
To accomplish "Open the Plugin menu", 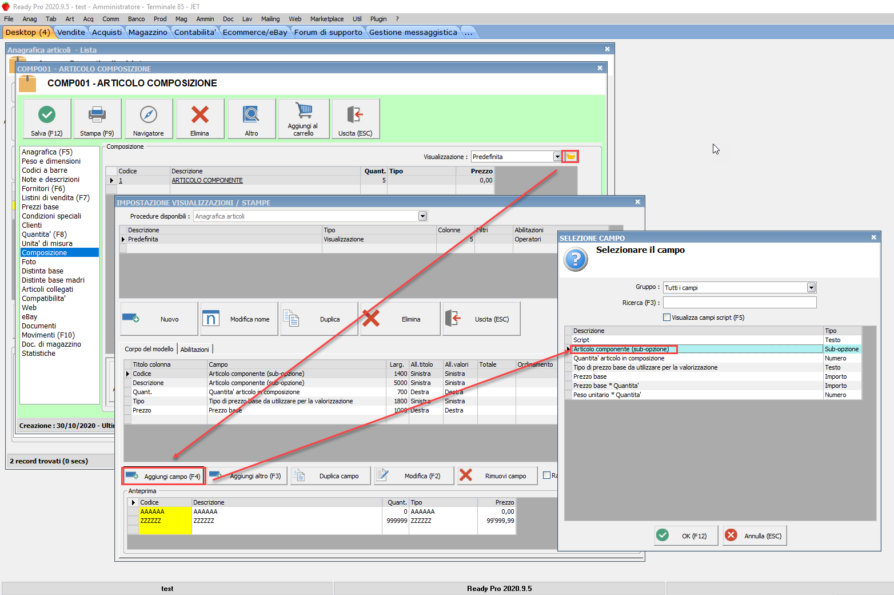I will (x=378, y=19).
